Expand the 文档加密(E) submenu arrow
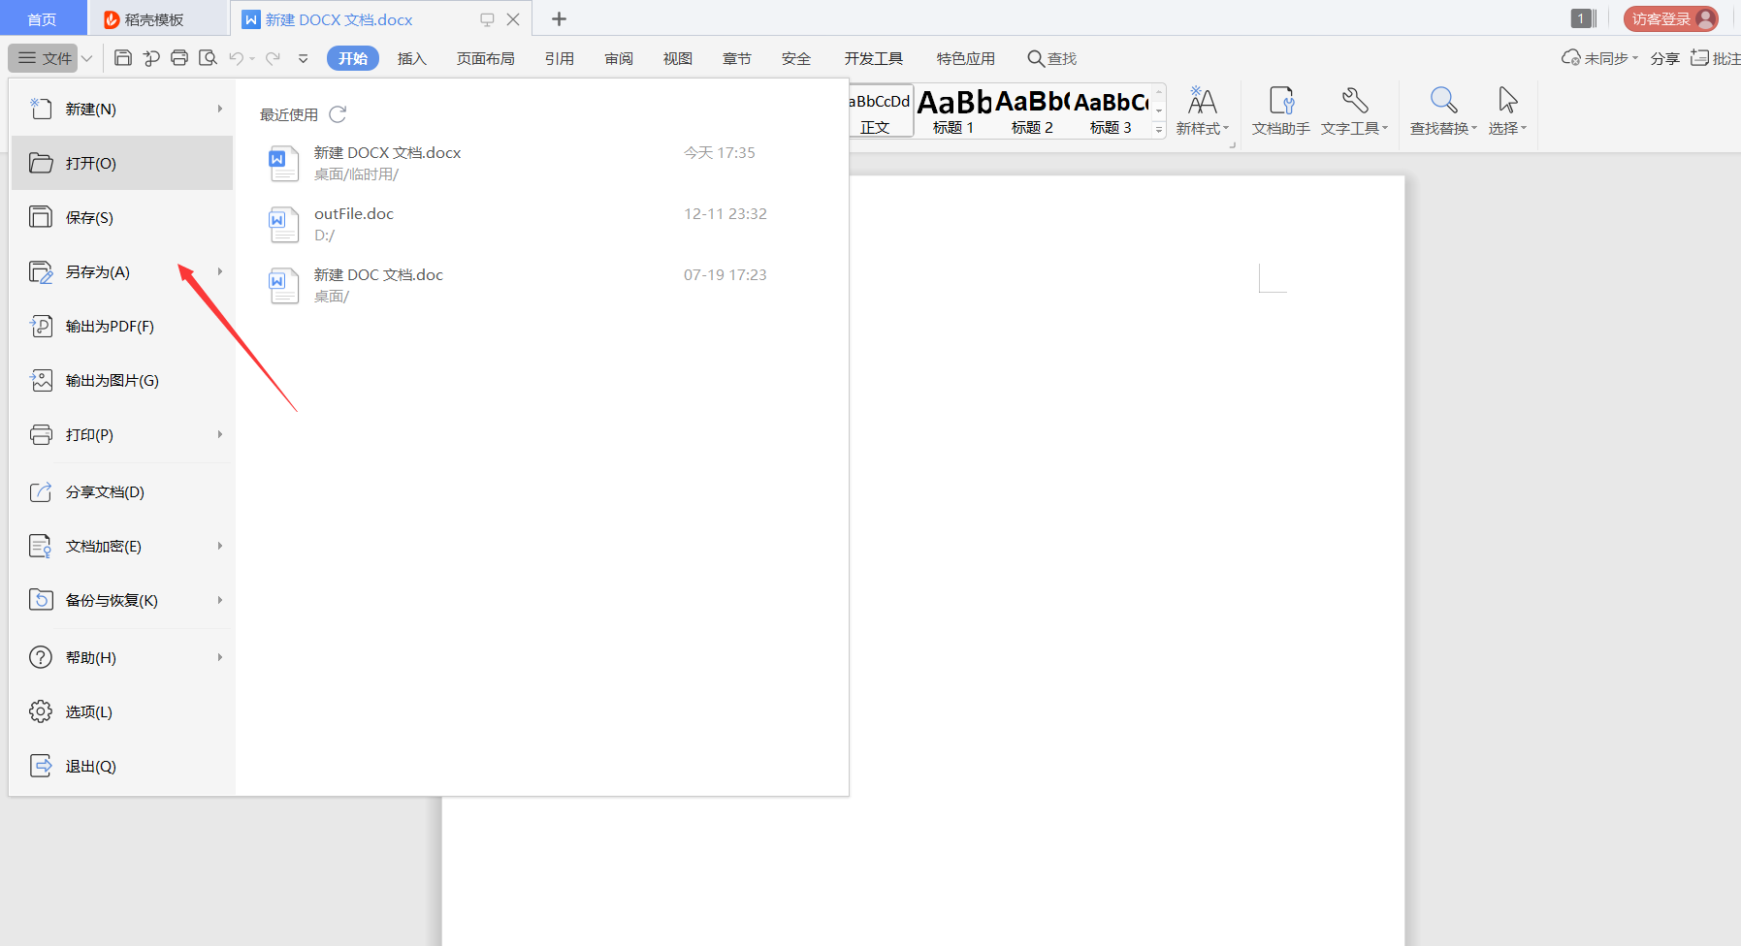Screen dimensions: 1741x946 point(220,546)
